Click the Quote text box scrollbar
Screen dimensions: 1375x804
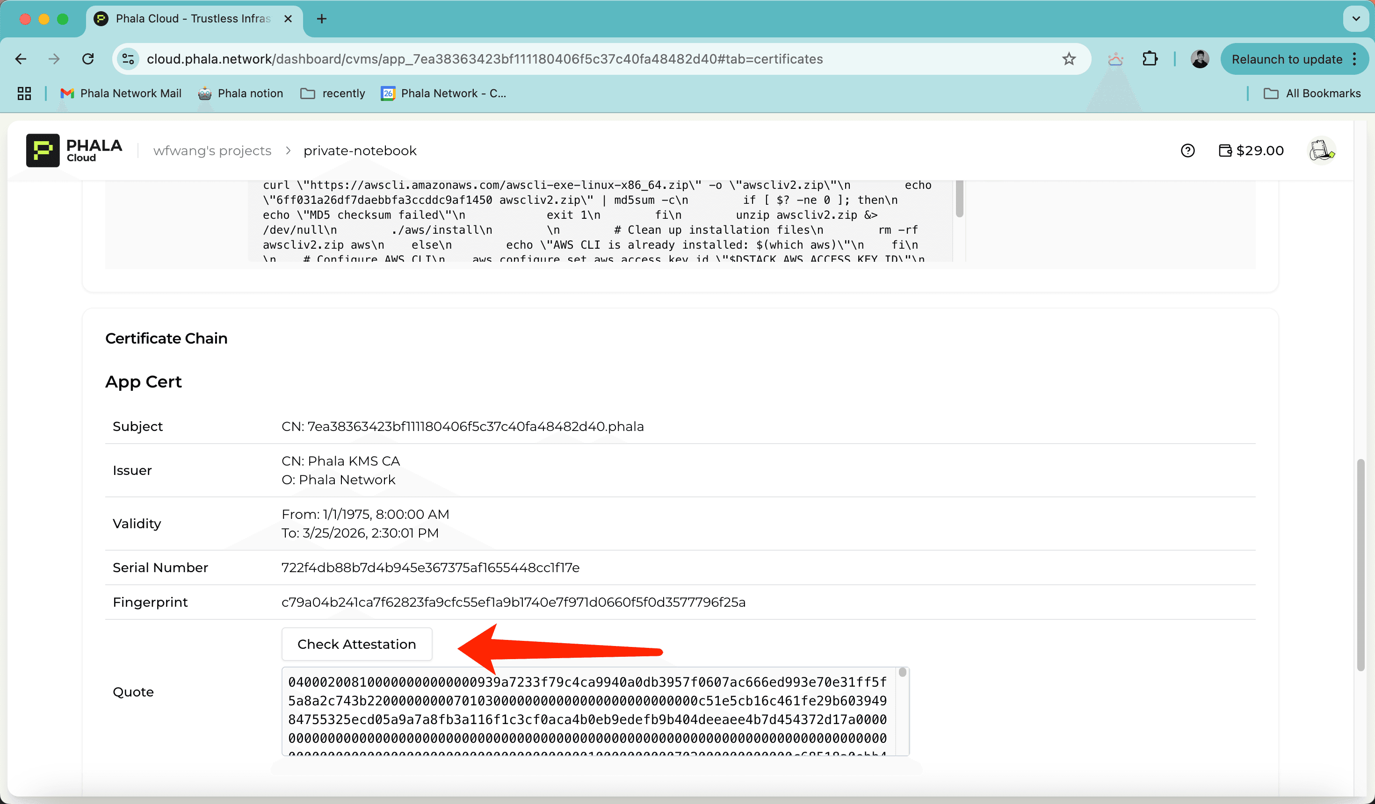click(903, 673)
